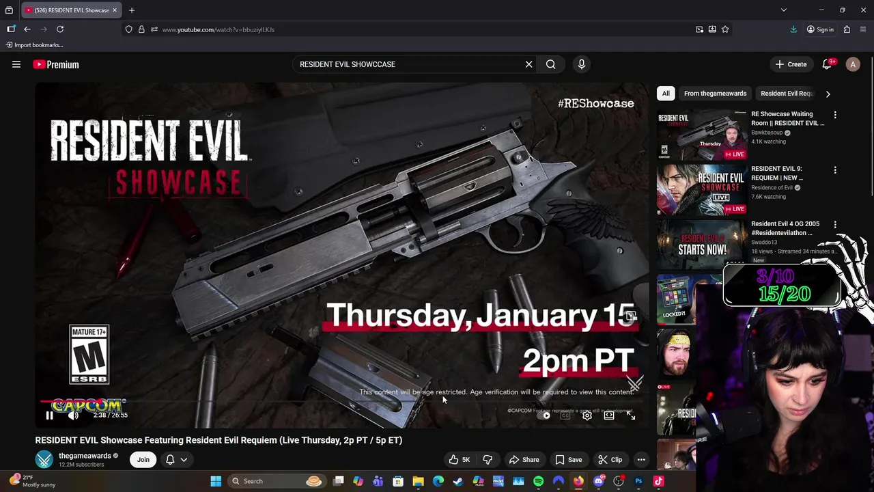Open the YouTube guide hamburger menu
The image size is (874, 492).
pyautogui.click(x=16, y=64)
